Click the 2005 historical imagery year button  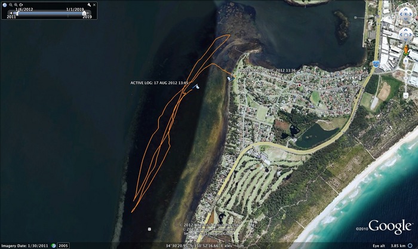63,245
